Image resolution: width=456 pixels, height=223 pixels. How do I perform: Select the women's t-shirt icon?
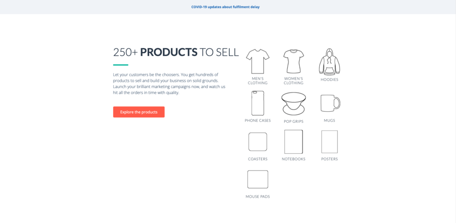point(294,61)
